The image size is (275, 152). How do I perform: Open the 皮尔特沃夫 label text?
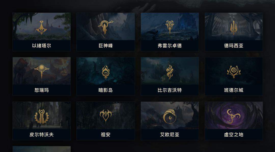point(42,135)
